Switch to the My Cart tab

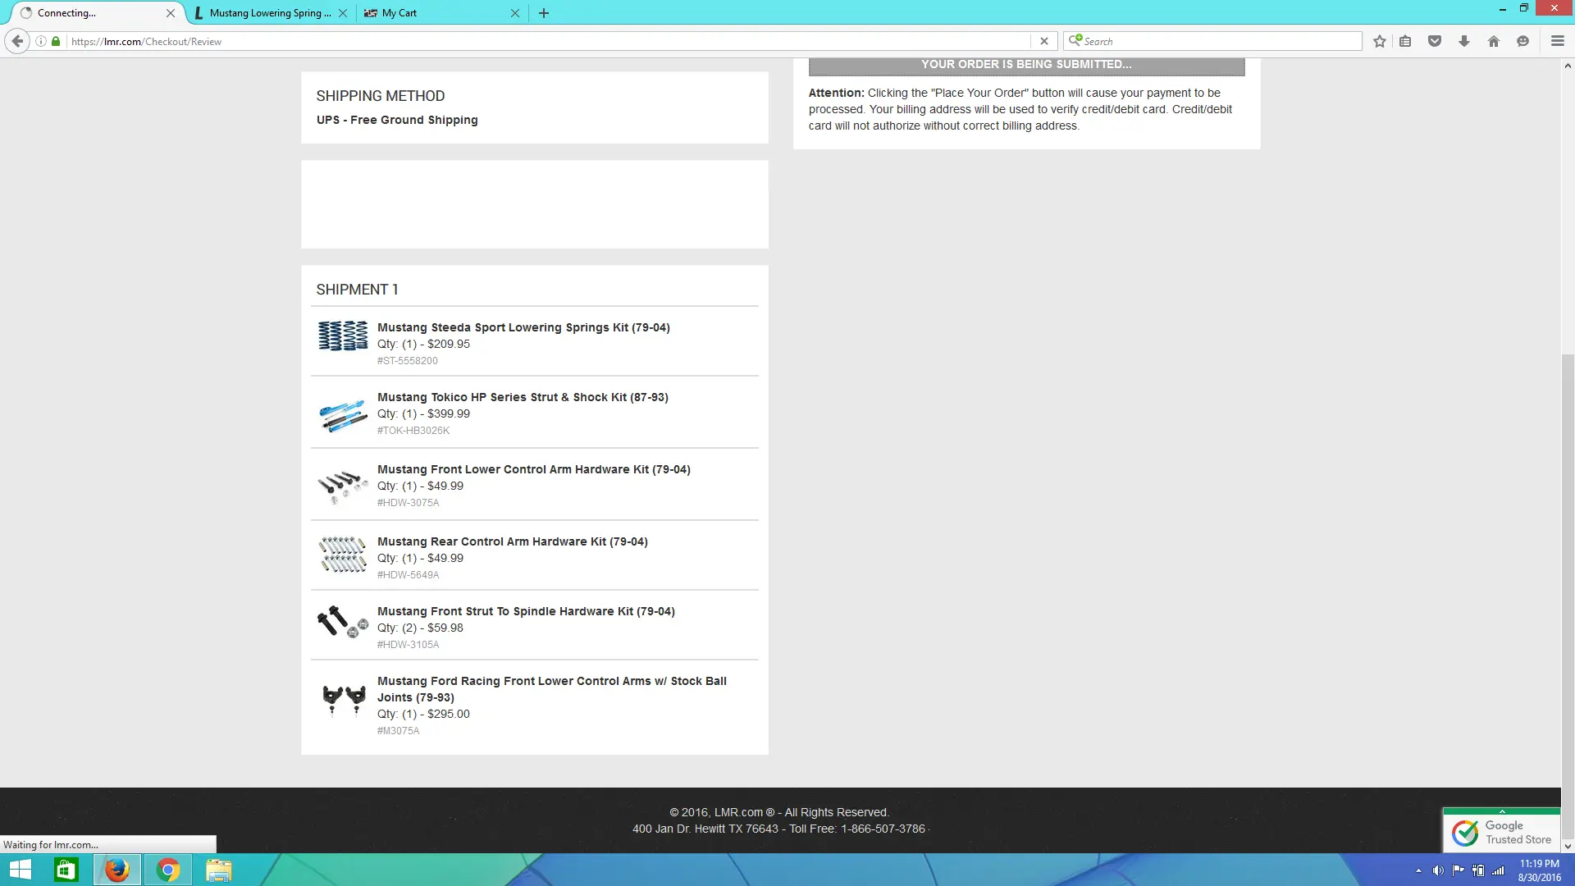coord(435,13)
